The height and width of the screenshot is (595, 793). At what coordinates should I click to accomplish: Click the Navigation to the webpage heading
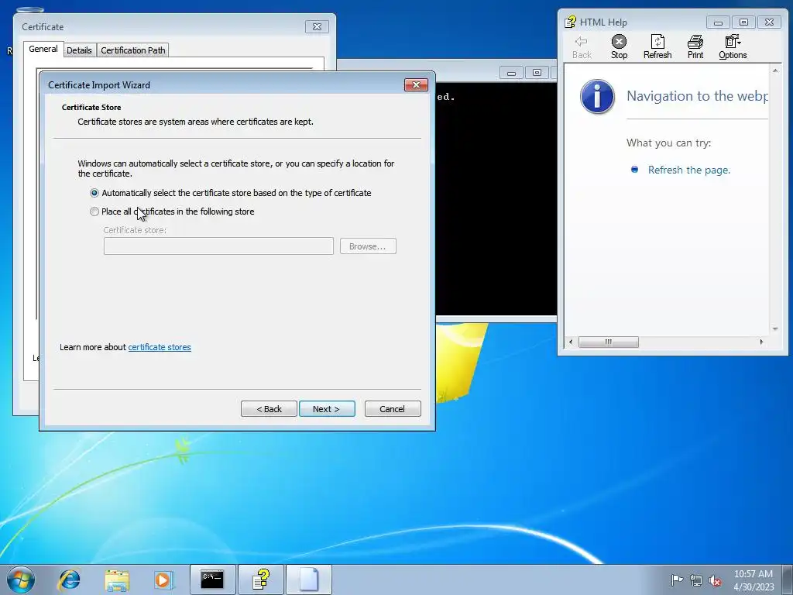697,96
